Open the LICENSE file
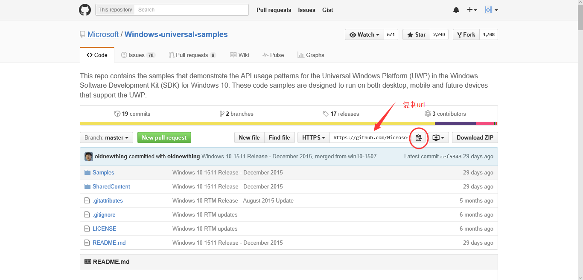 tap(104, 229)
